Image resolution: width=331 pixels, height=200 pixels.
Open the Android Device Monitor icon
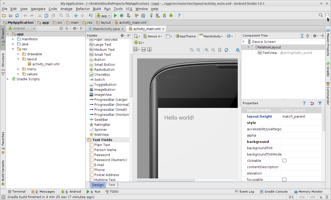click(x=171, y=16)
